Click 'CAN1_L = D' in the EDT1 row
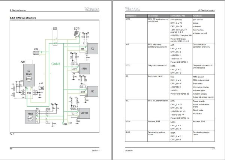This screenshot has width=225, height=160. click(x=176, y=69)
